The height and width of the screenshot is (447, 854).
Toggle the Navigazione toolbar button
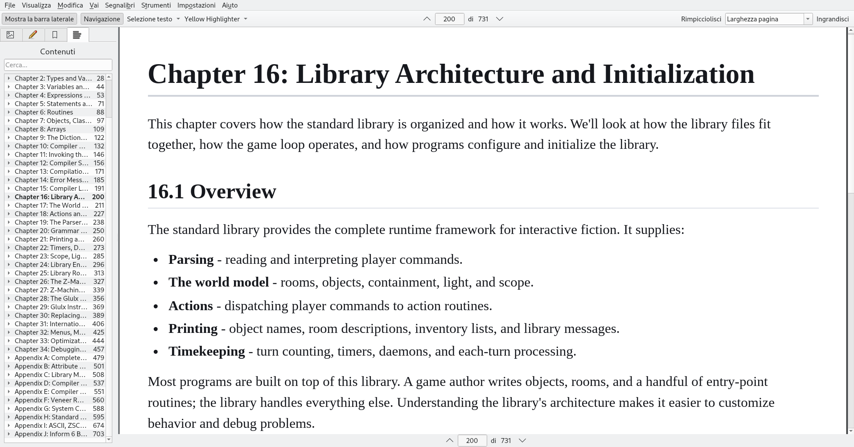[102, 19]
